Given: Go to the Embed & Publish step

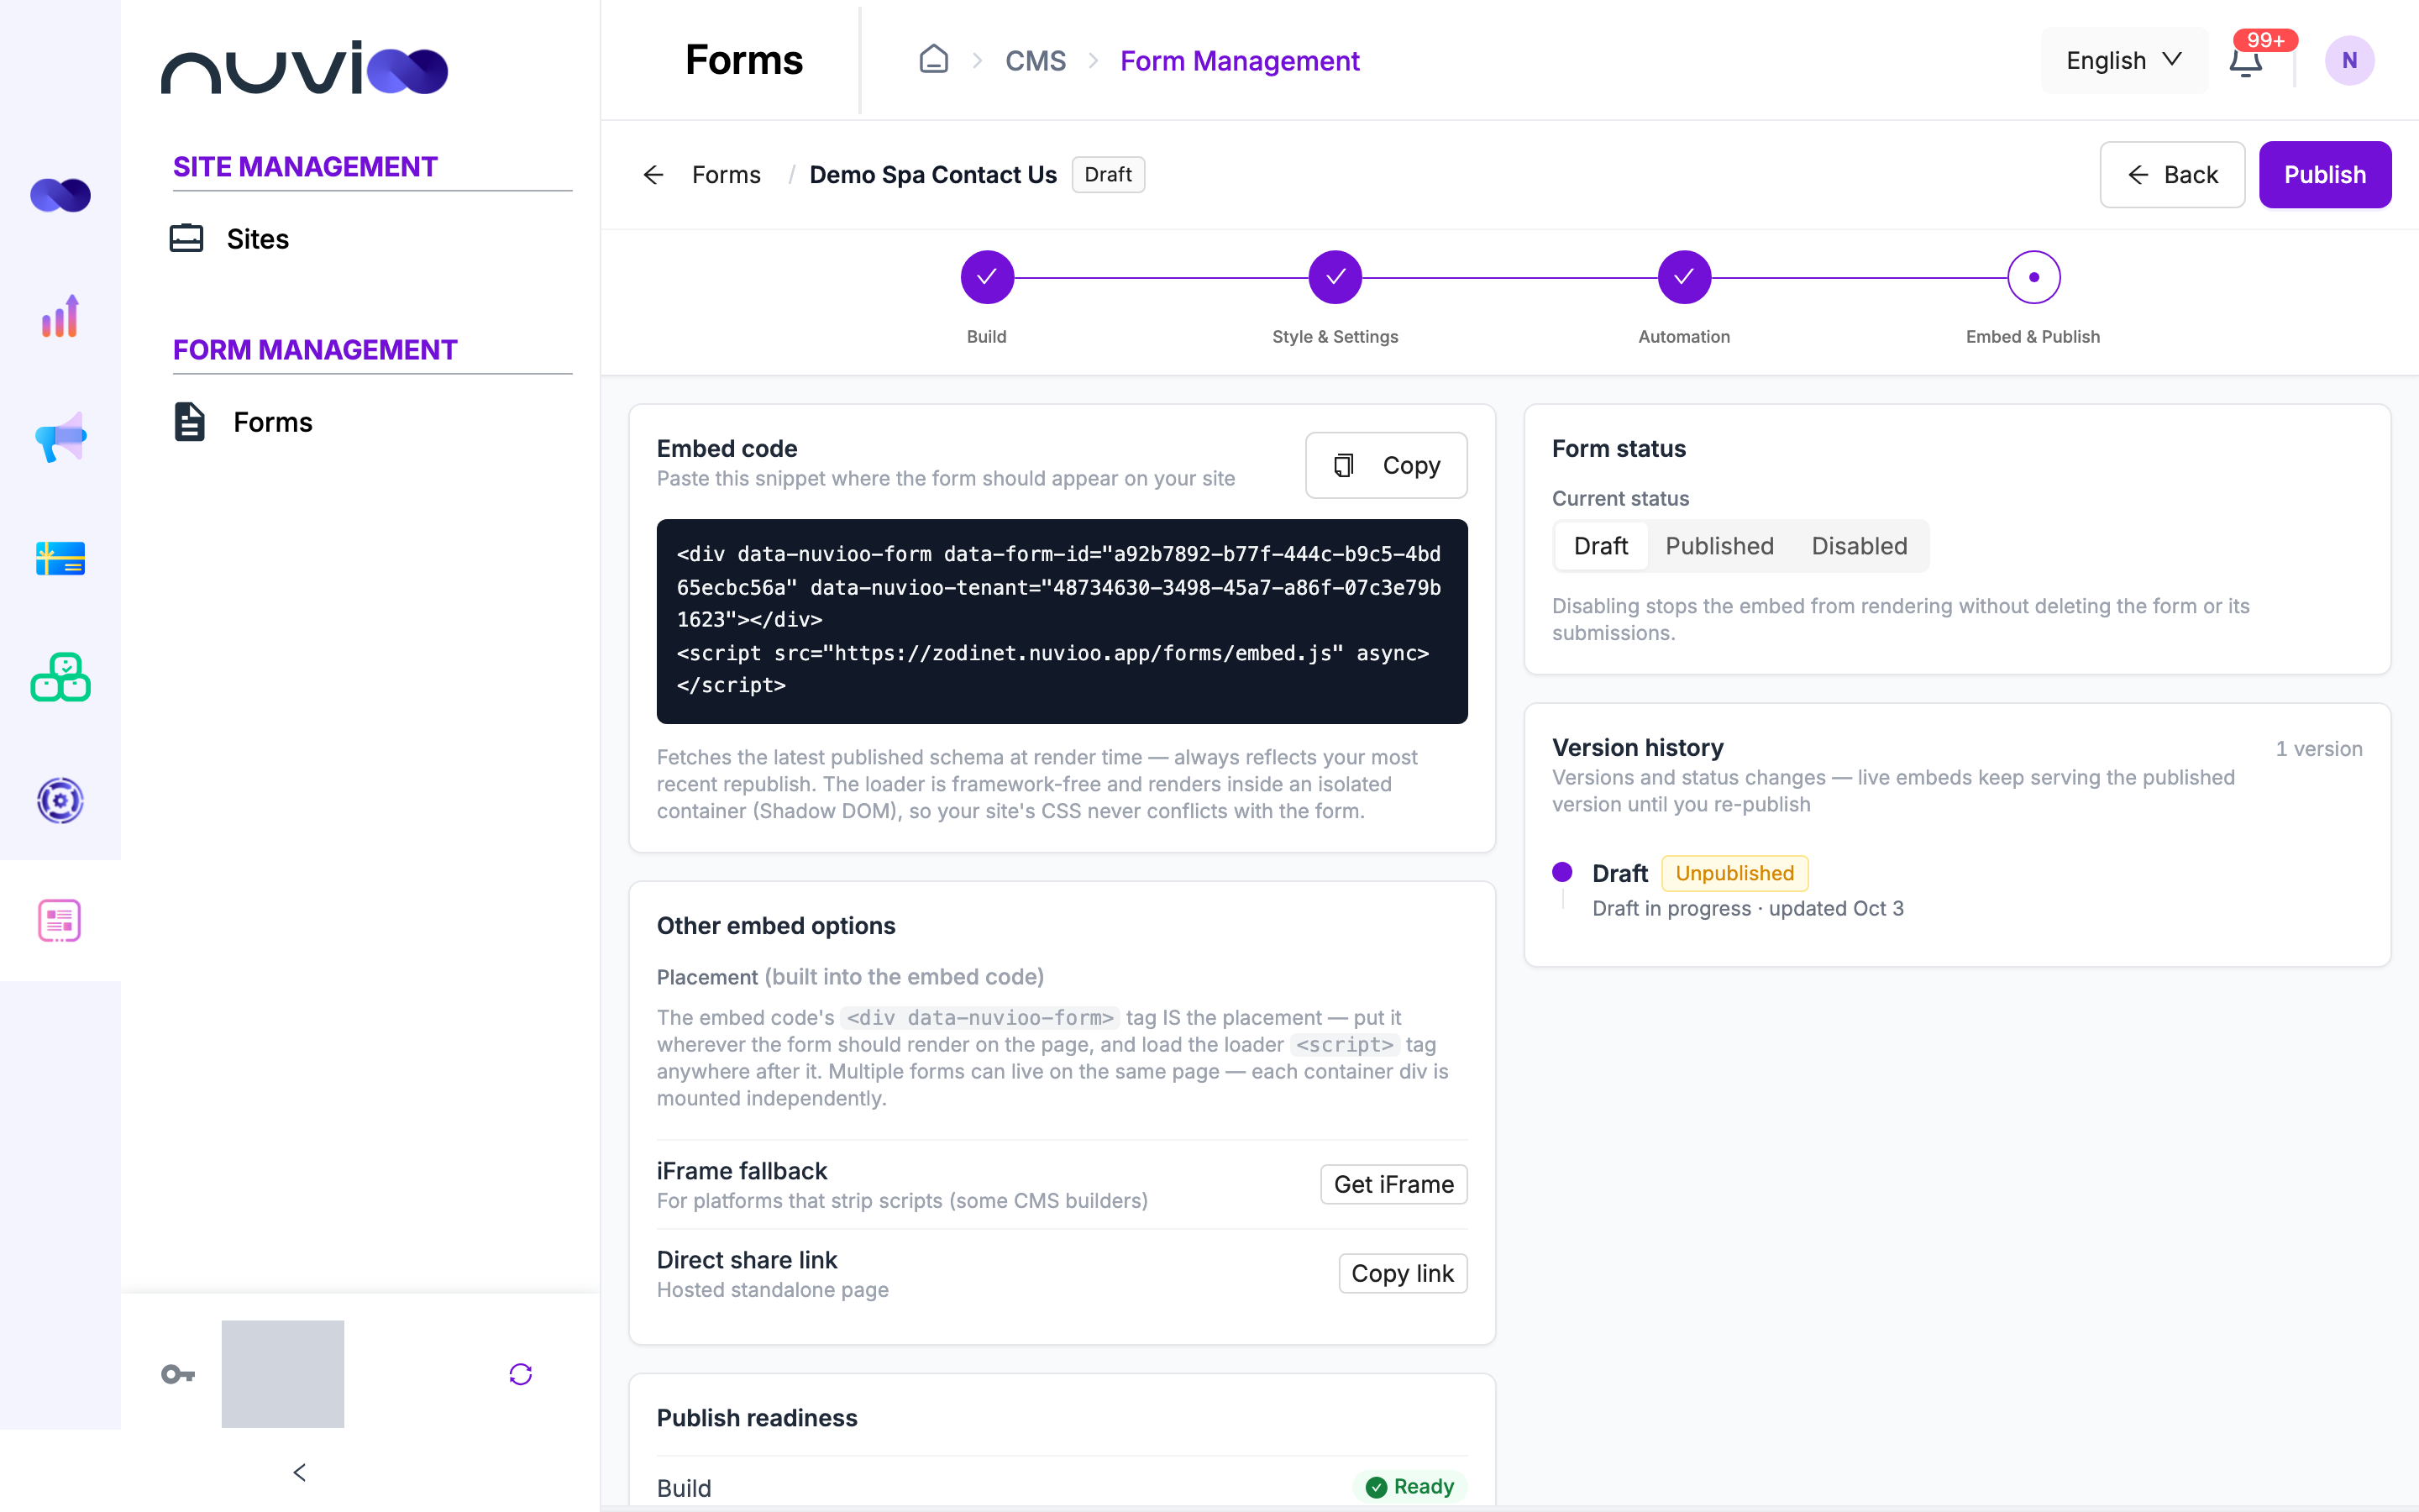Looking at the screenshot, I should click(x=2033, y=277).
